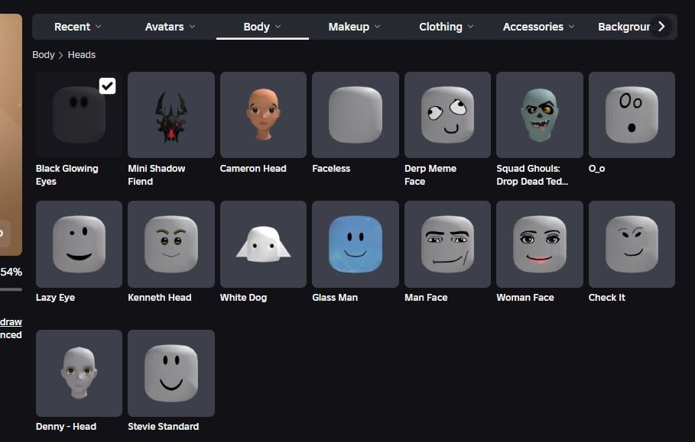Screen dimensions: 695x442
Task: Select the Mini Shadow Fiend head
Action: pos(171,115)
